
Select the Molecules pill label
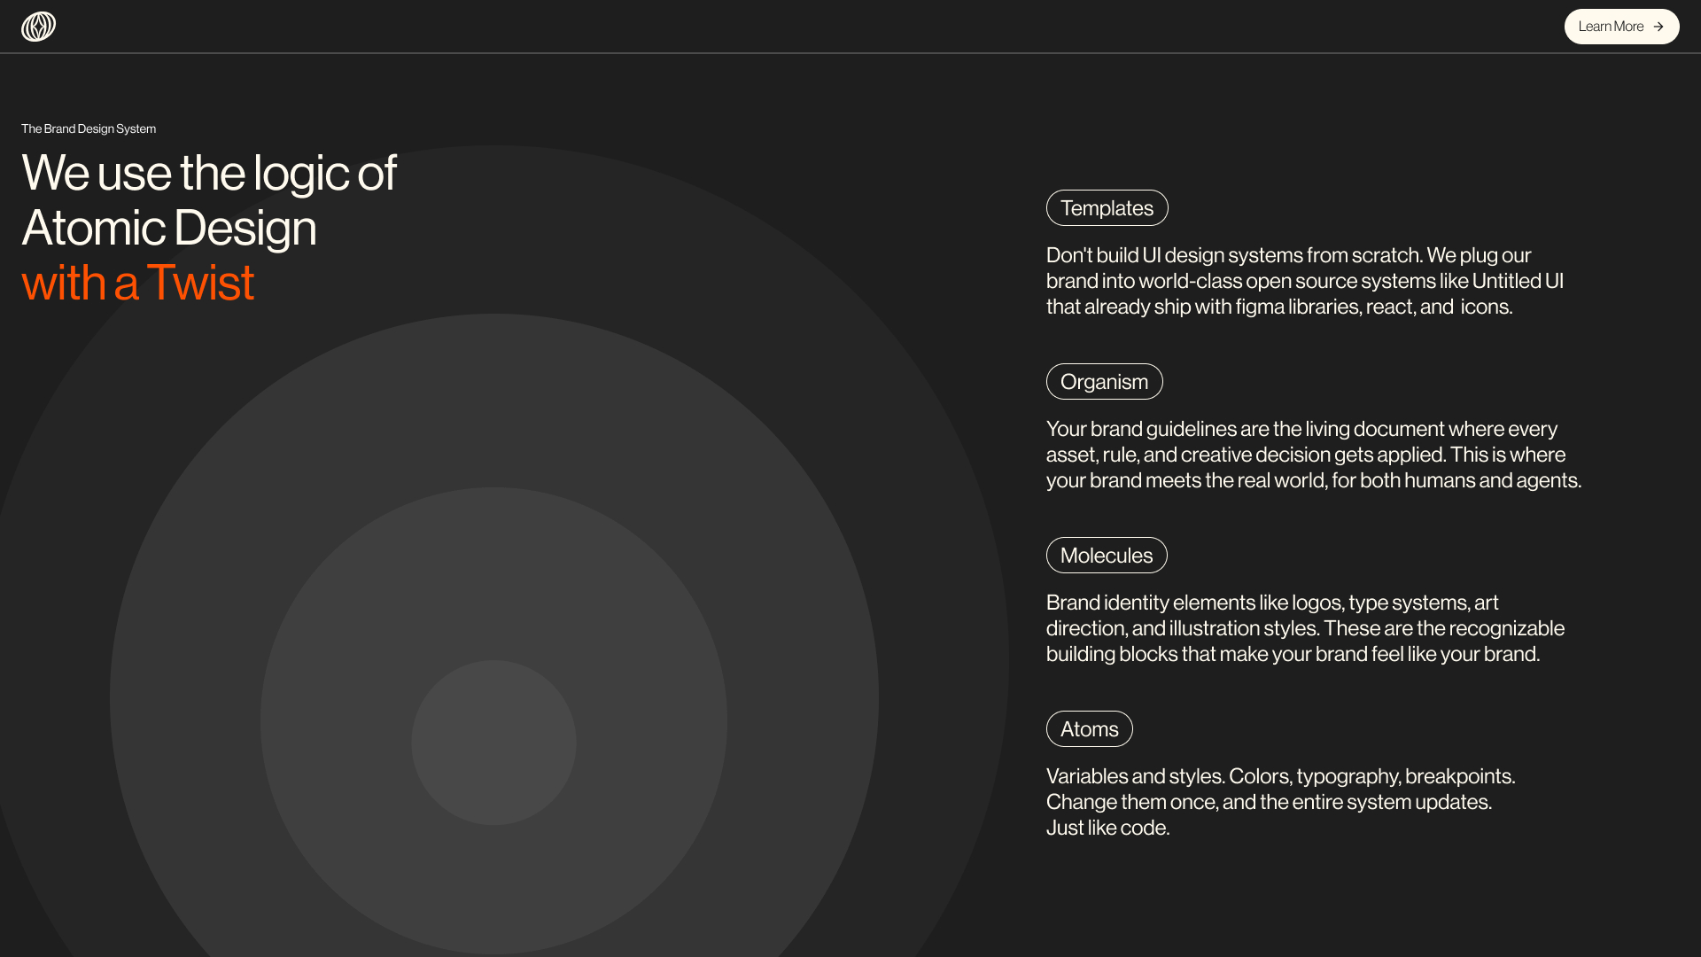(x=1107, y=556)
